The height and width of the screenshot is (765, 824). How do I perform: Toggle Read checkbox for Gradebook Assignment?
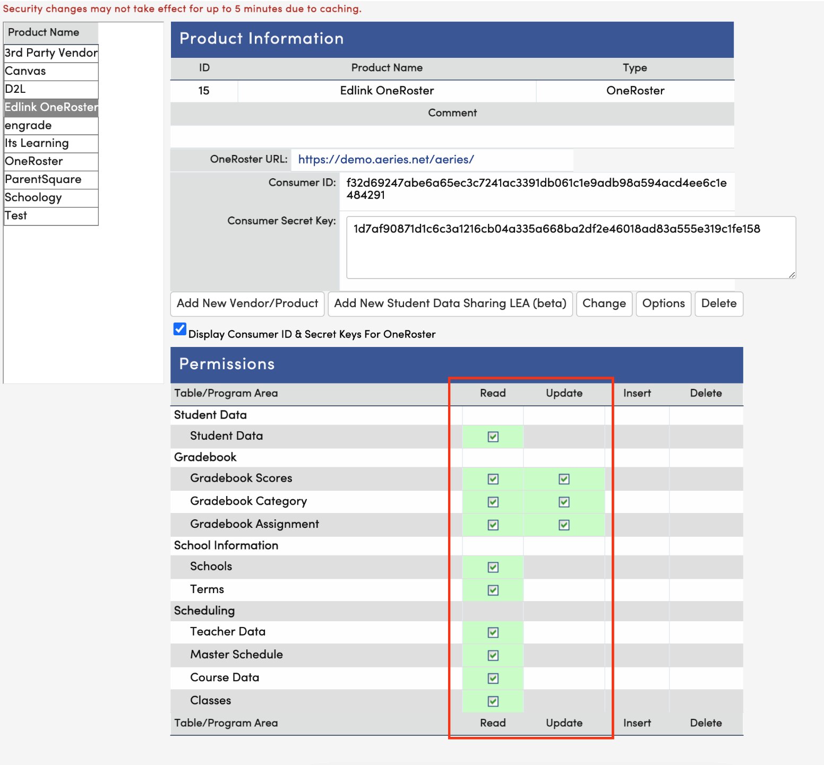(493, 525)
